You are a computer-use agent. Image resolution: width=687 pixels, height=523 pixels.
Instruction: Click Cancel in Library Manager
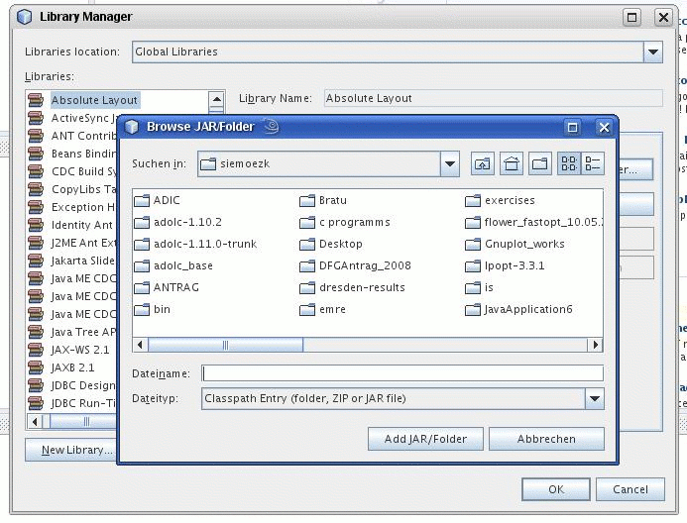coord(630,489)
